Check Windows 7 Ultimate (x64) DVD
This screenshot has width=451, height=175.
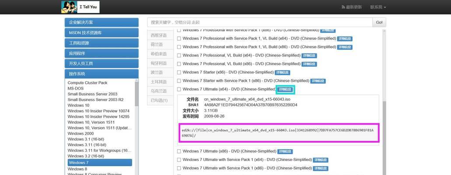pyautogui.click(x=179, y=89)
